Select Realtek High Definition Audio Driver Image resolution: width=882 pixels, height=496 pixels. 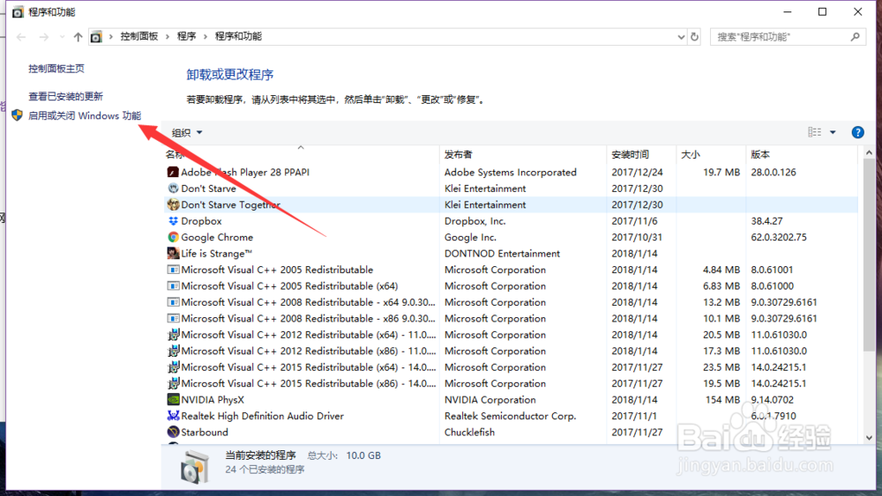tap(262, 416)
